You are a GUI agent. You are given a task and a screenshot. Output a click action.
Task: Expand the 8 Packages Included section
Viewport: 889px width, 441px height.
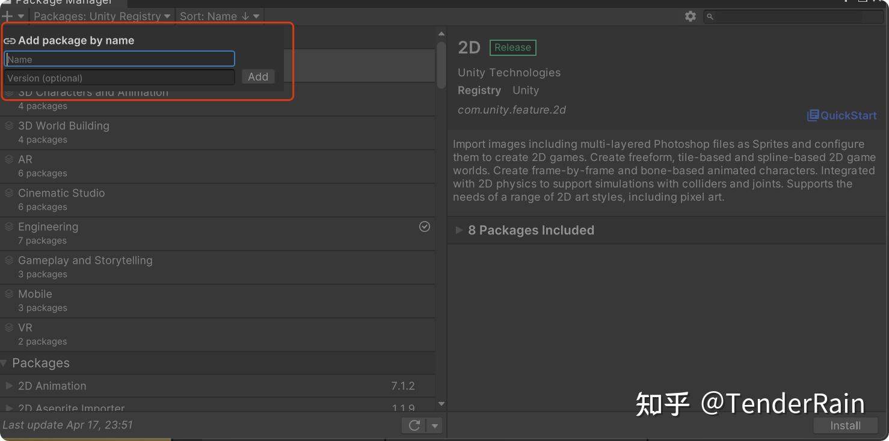pos(459,230)
